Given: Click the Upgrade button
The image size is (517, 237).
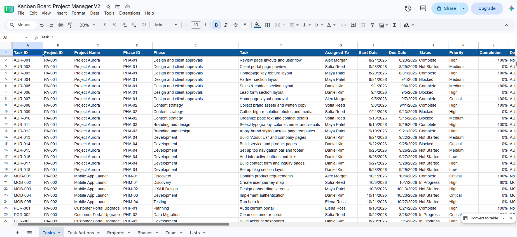Looking at the screenshot, I should pos(487,8).
